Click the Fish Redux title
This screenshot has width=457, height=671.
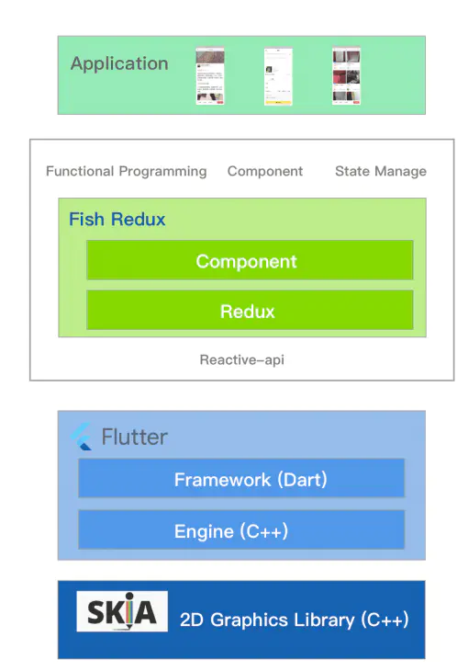pos(117,220)
